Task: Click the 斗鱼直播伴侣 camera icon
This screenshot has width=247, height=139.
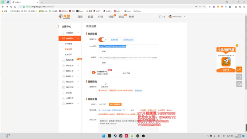Action: [94, 73]
